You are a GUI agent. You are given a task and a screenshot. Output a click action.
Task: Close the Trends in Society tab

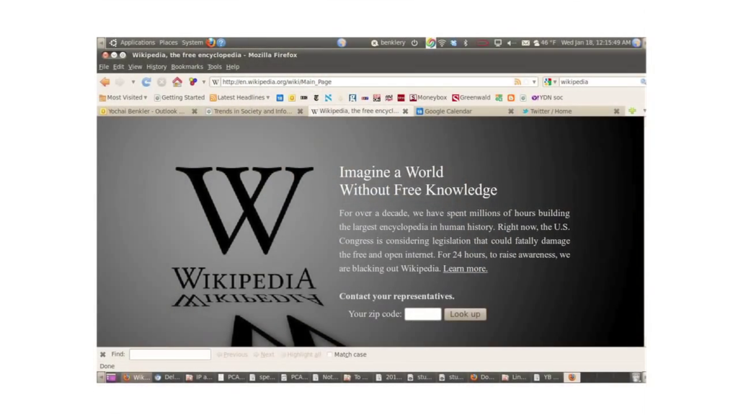click(300, 112)
